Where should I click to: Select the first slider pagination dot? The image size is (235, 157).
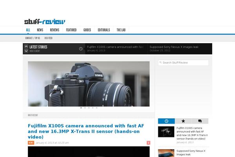(x=81, y=108)
